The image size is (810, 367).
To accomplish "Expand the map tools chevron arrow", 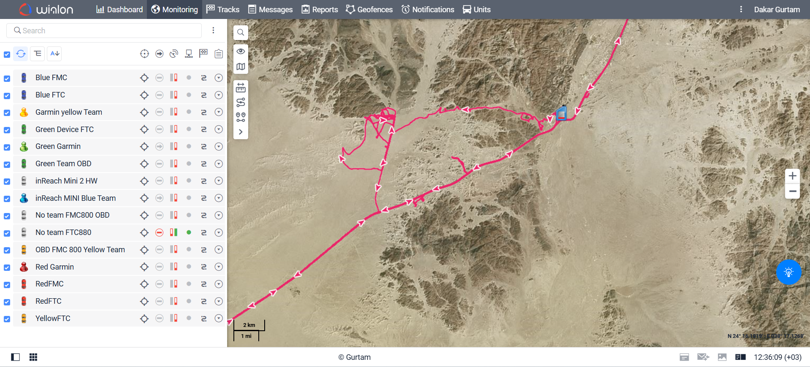I will [241, 132].
